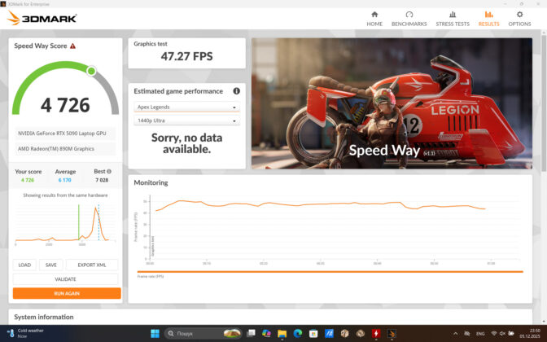Click the battery tray icon
The image size is (547, 342).
[511, 334]
